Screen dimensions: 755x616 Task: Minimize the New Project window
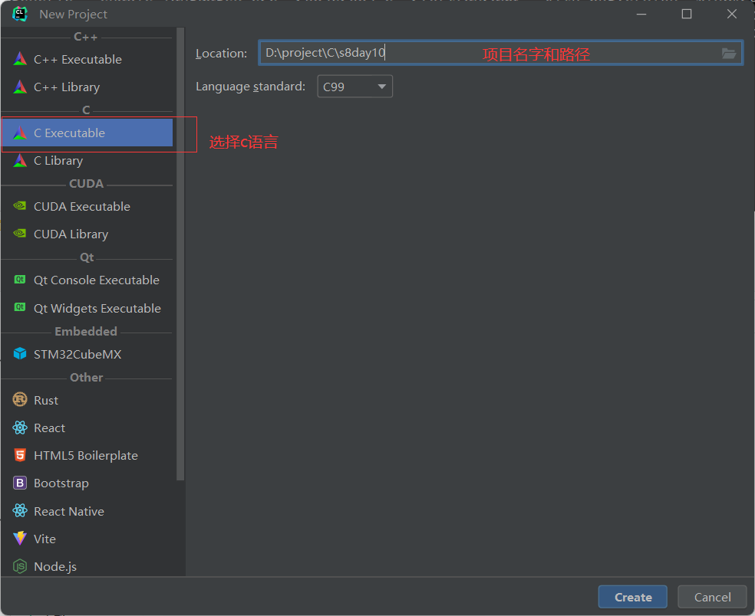coord(641,14)
